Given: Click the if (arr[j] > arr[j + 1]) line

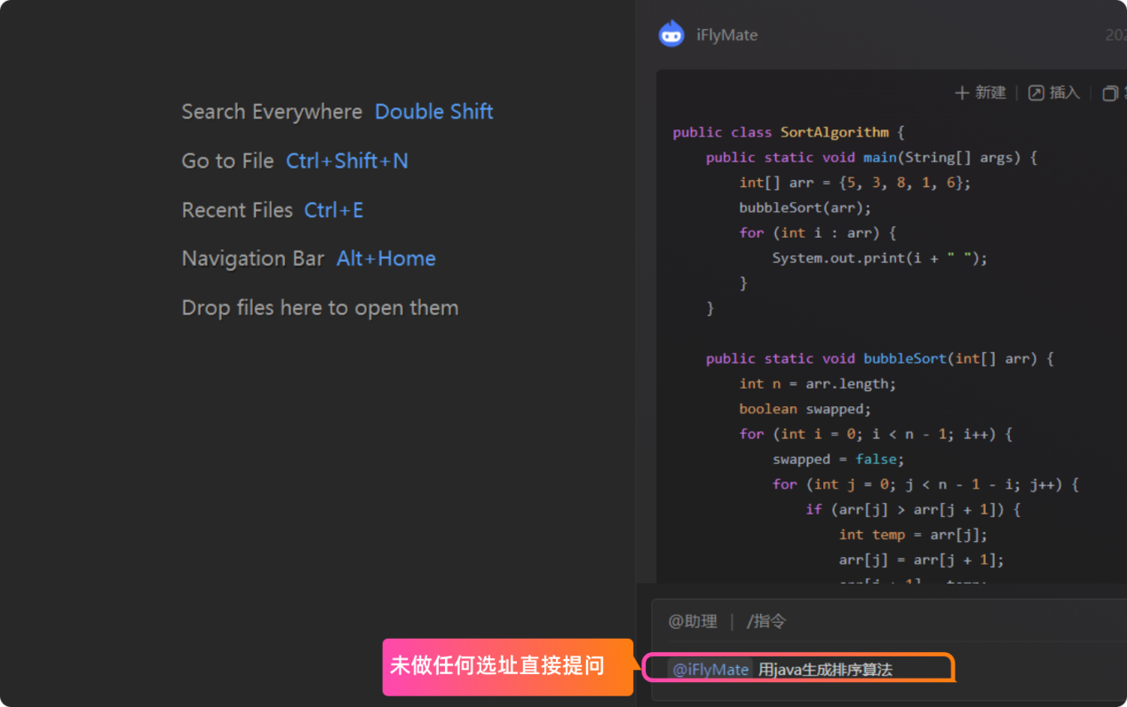Looking at the screenshot, I should point(913,509).
